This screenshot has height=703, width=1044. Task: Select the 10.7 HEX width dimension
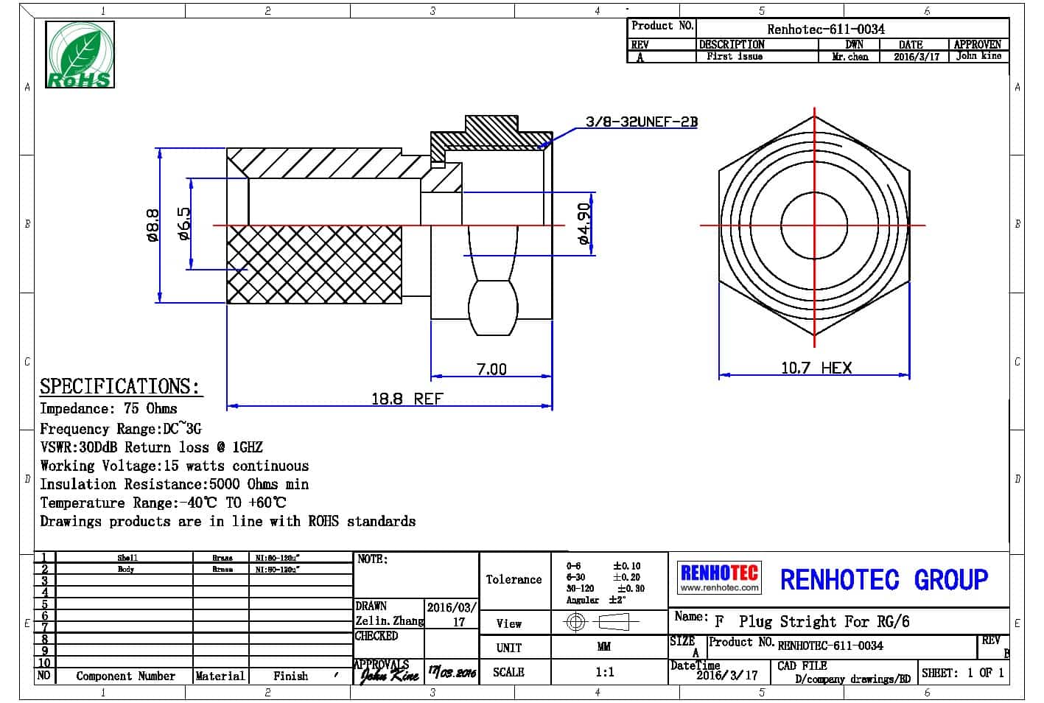click(816, 368)
